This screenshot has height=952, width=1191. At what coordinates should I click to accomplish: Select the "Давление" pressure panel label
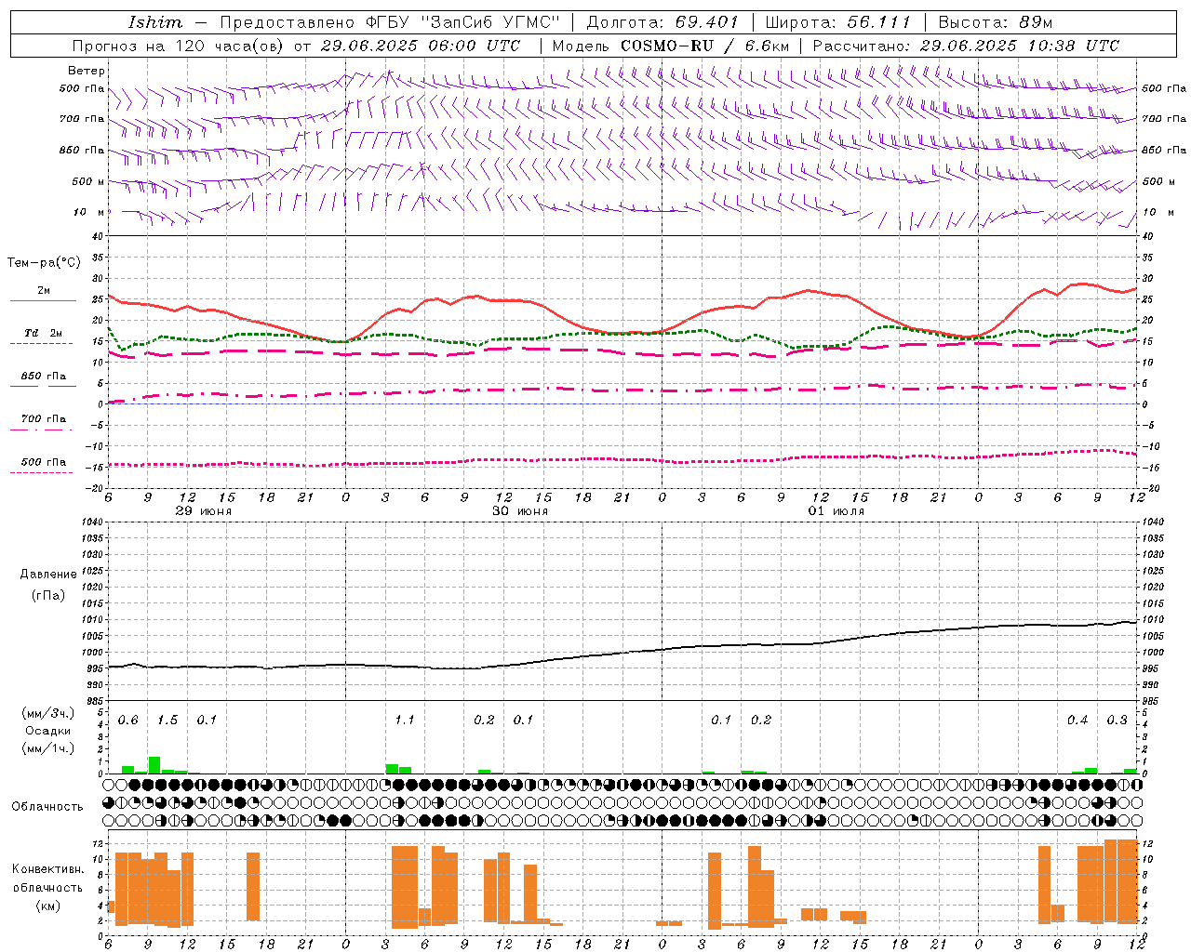pyautogui.click(x=48, y=575)
